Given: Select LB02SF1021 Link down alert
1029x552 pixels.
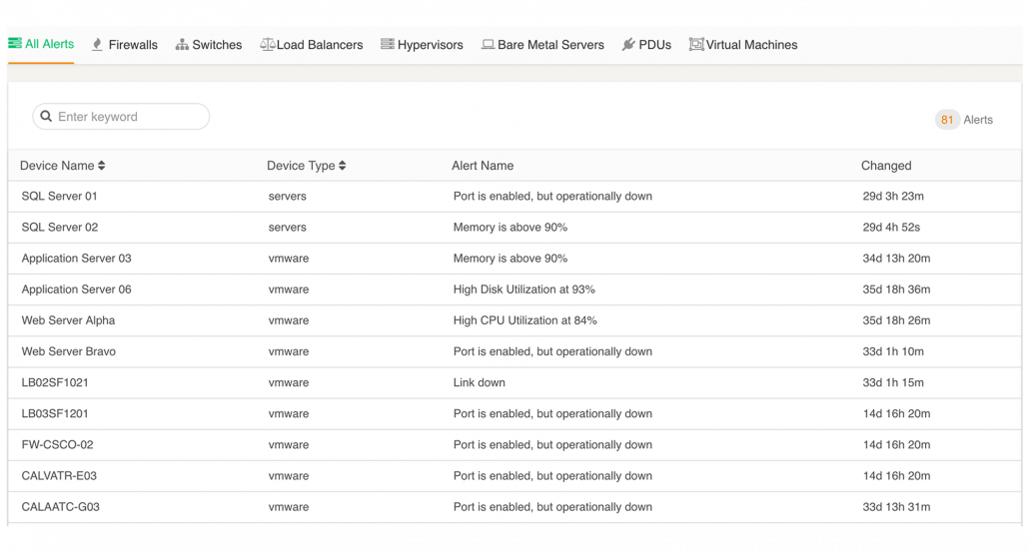Looking at the screenshot, I should pos(480,383).
